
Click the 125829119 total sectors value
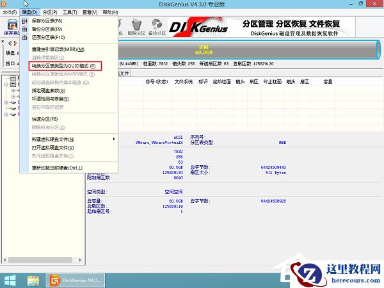(173, 207)
